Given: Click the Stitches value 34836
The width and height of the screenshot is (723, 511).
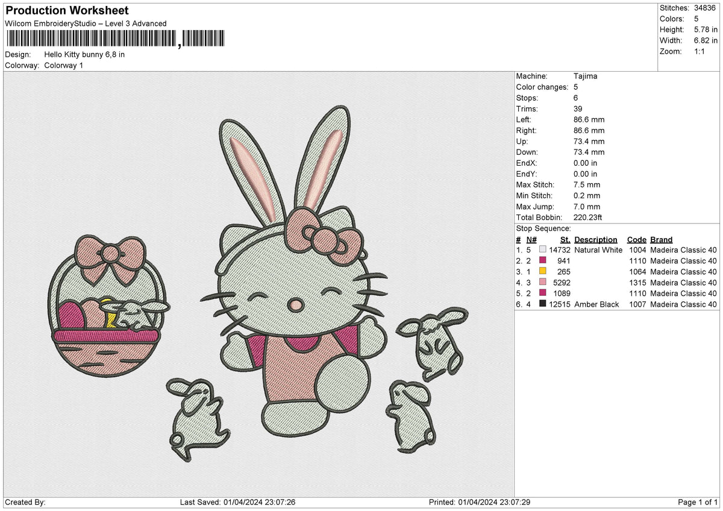Looking at the screenshot, I should [x=704, y=8].
